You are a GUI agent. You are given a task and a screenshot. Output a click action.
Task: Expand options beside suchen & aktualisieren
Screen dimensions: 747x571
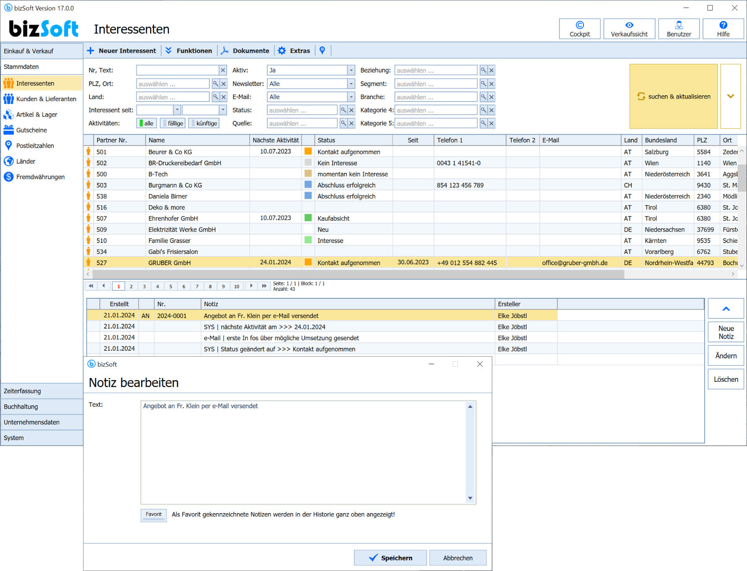(x=731, y=96)
